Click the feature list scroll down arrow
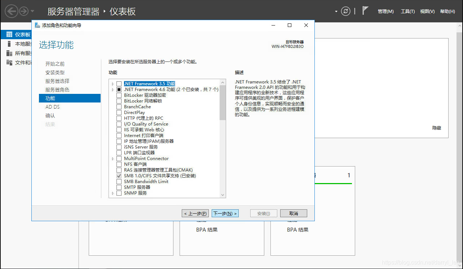 [223, 195]
